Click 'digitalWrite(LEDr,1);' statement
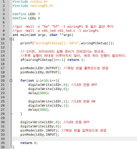137x149 pixels. pyautogui.click(x=49, y=101)
